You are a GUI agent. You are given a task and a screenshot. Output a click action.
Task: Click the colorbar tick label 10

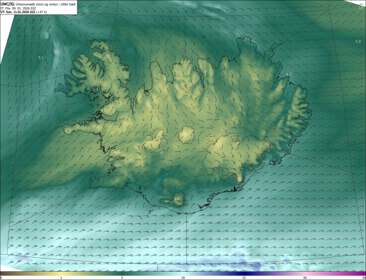pyautogui.click(x=183, y=278)
